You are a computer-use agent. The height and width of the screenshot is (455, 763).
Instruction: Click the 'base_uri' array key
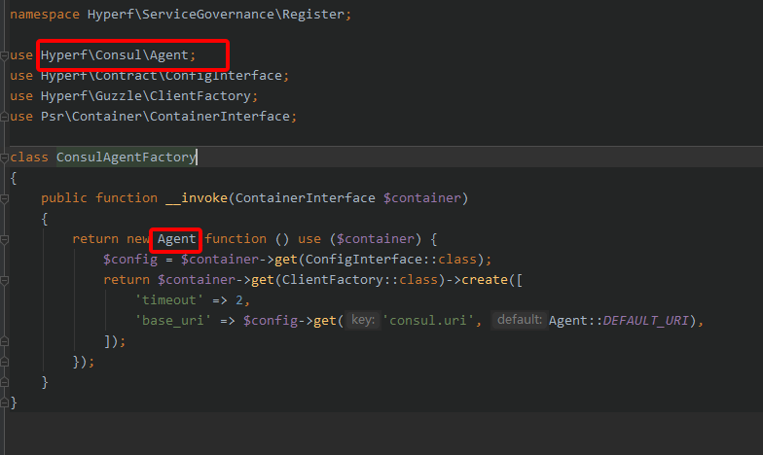(x=173, y=321)
